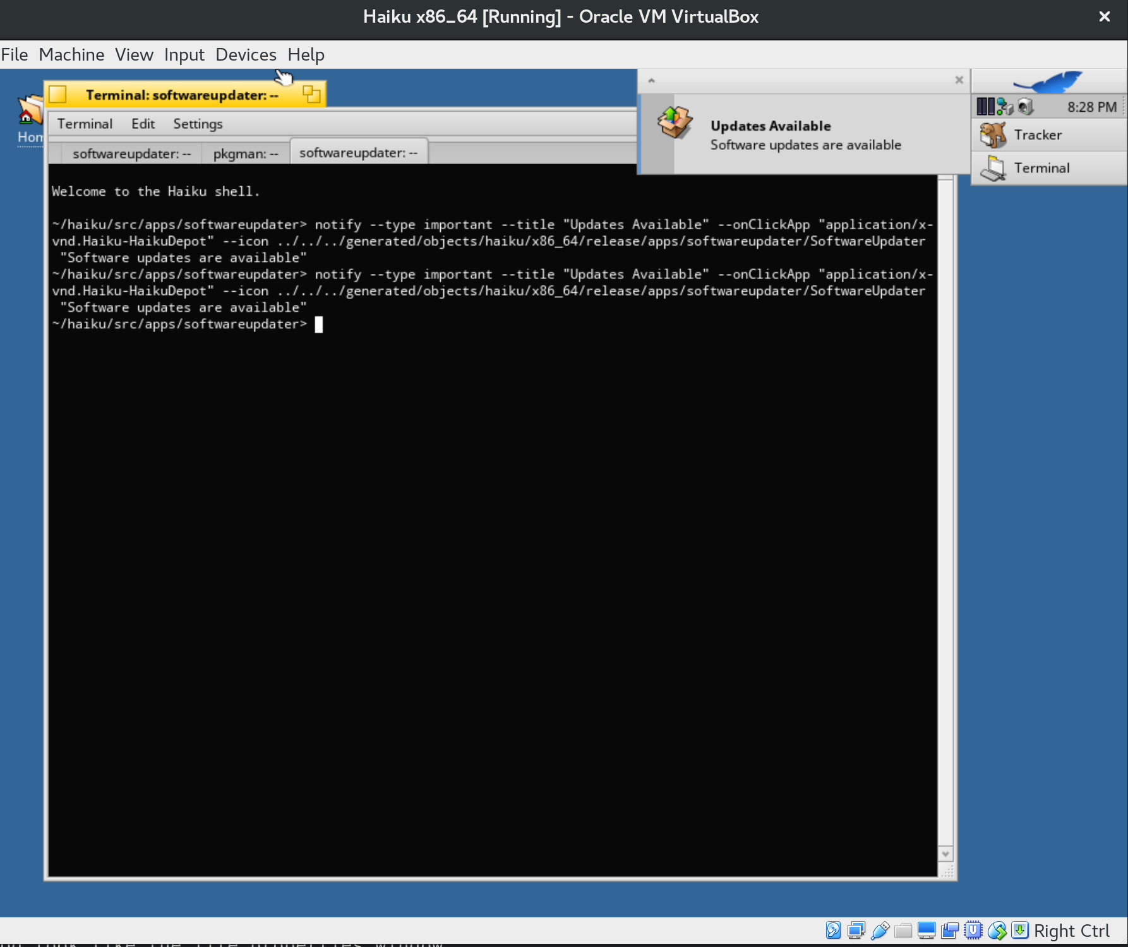Click the current shell prompt line with the cursor

(187, 324)
